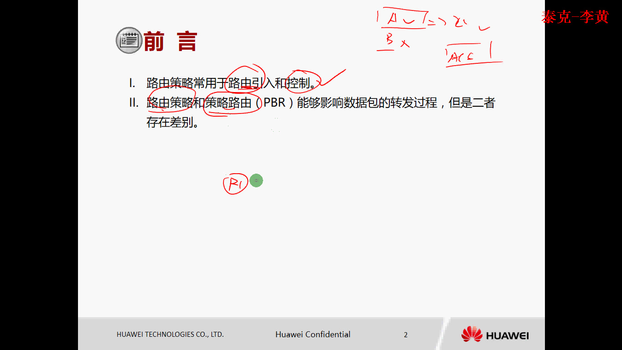Select the line 路由策略常用于路由引入和控制
The image size is (622, 350).
coord(231,83)
